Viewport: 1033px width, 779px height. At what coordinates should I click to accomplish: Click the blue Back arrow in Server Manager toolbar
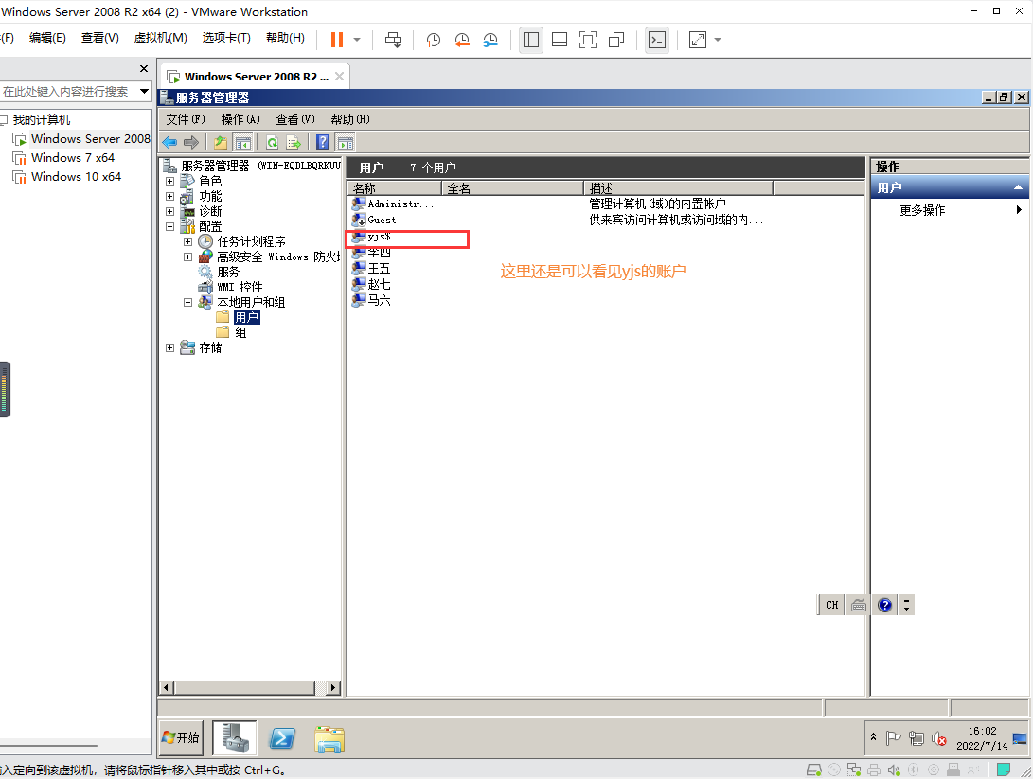click(x=170, y=142)
